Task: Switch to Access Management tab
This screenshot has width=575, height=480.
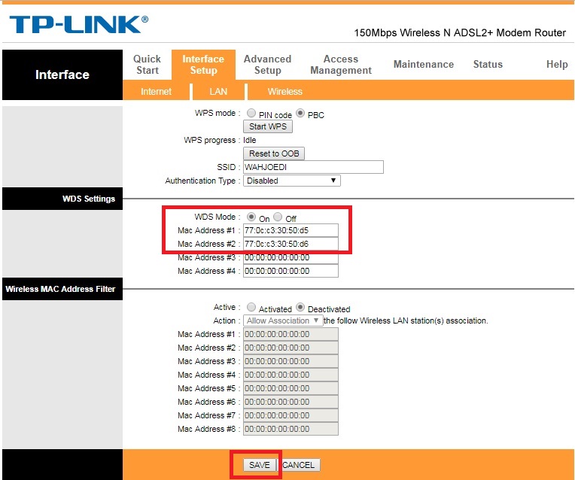Action: pyautogui.click(x=341, y=65)
